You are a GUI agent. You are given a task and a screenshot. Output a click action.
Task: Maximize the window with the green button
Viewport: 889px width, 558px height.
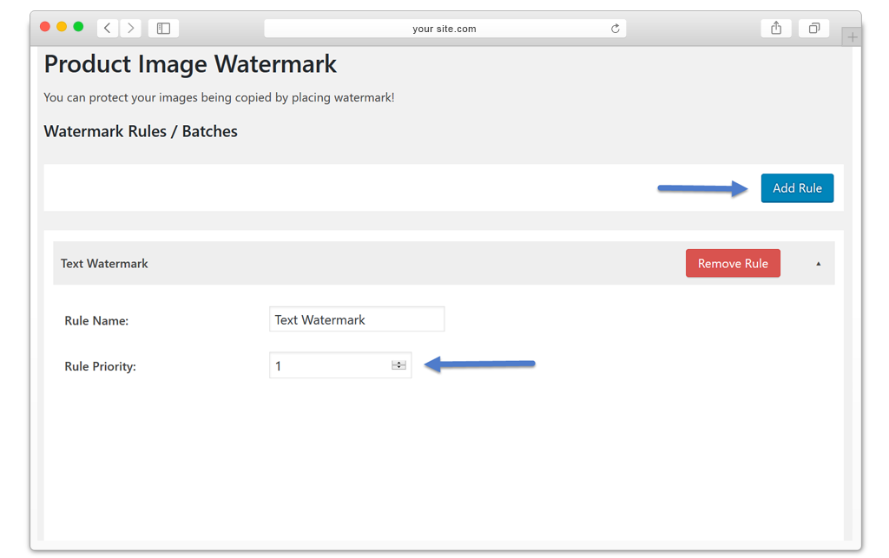(78, 27)
